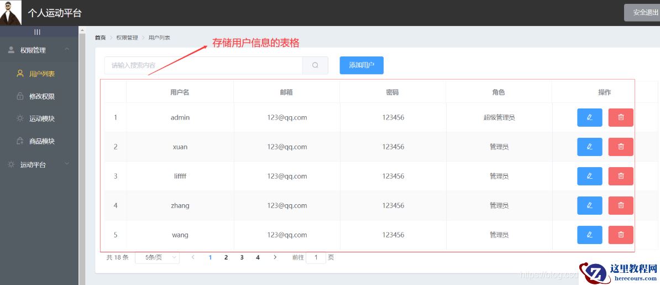The width and height of the screenshot is (660, 285).
Task: Open 运动模块 from the sidebar
Action: coord(41,118)
